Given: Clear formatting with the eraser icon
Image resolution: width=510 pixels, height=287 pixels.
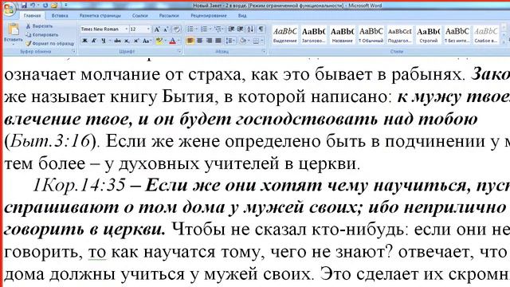Looking at the screenshot, I should coord(177,29).
